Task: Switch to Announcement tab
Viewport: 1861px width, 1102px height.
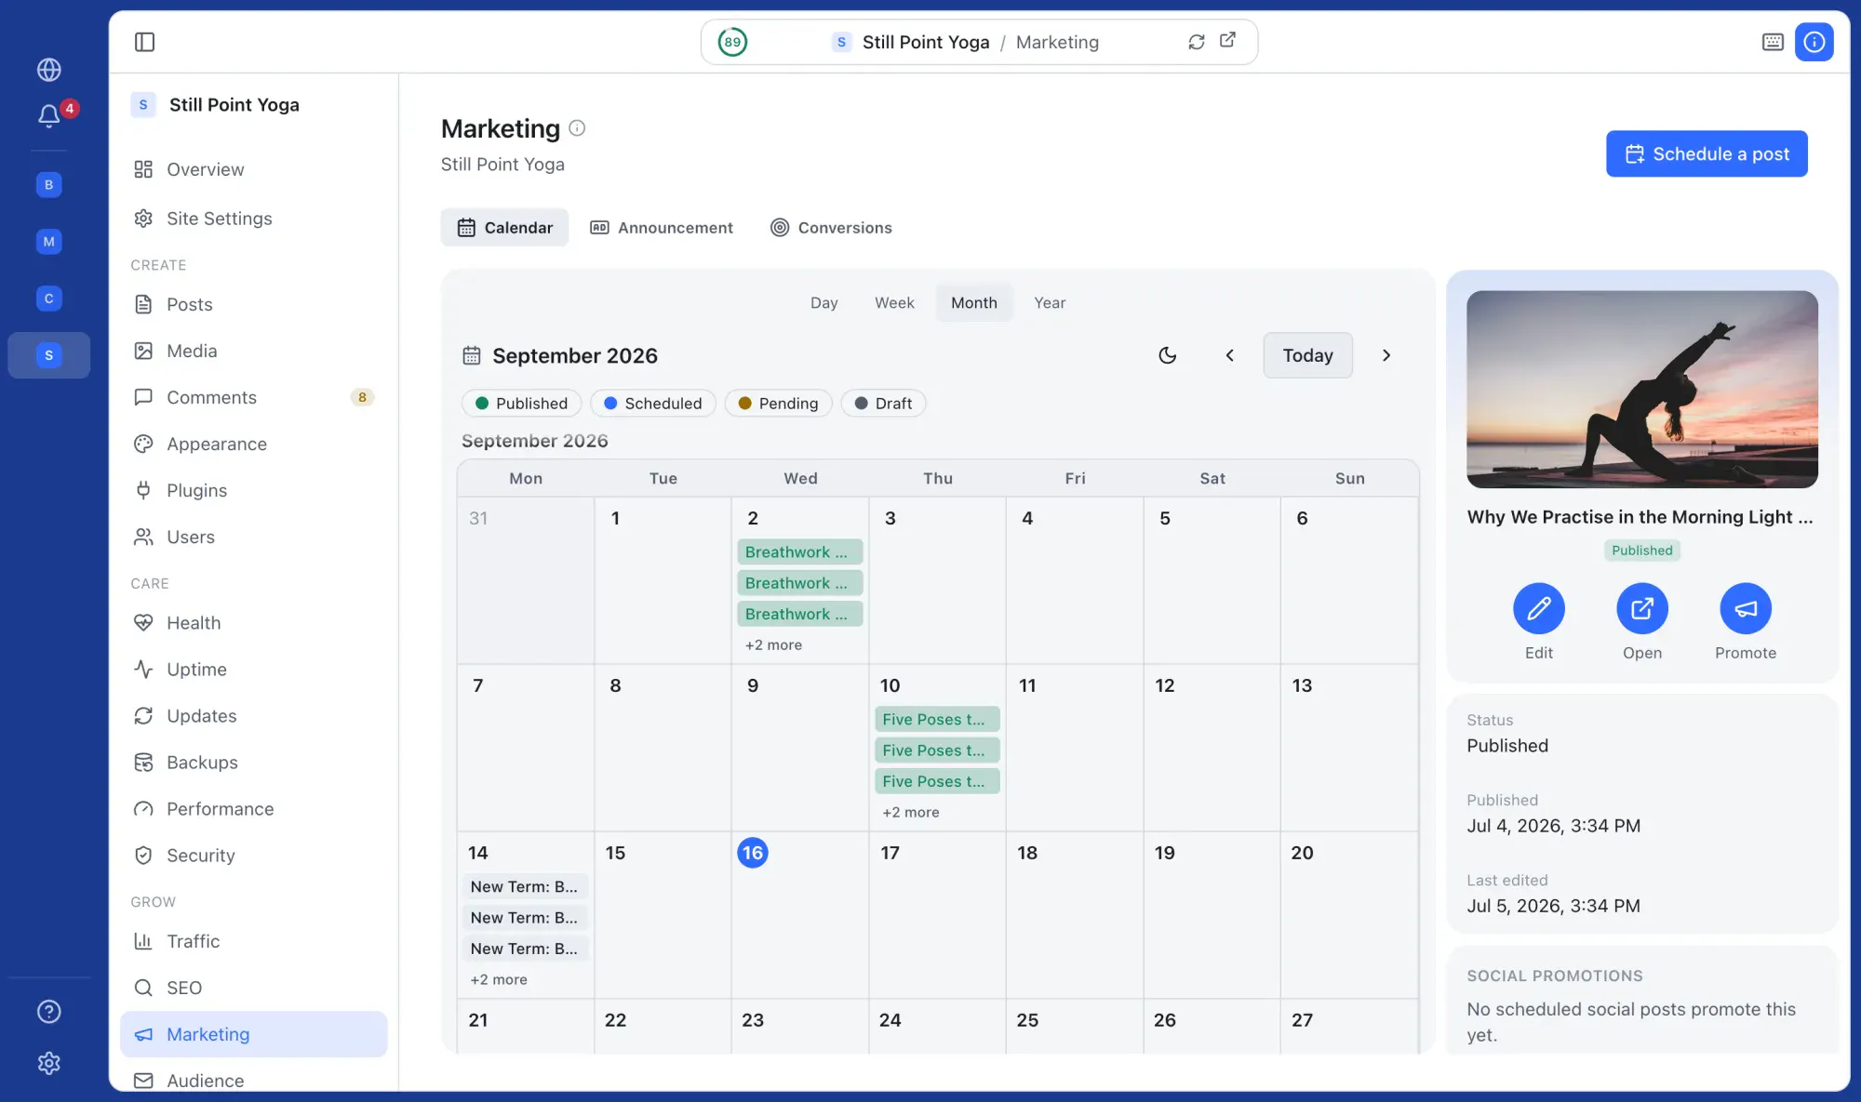Action: tap(662, 228)
